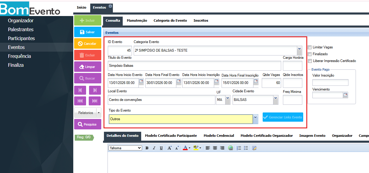Open calendar for Data Hora Inicio Evento
Screen dimensions: 369x173
pos(141,81)
